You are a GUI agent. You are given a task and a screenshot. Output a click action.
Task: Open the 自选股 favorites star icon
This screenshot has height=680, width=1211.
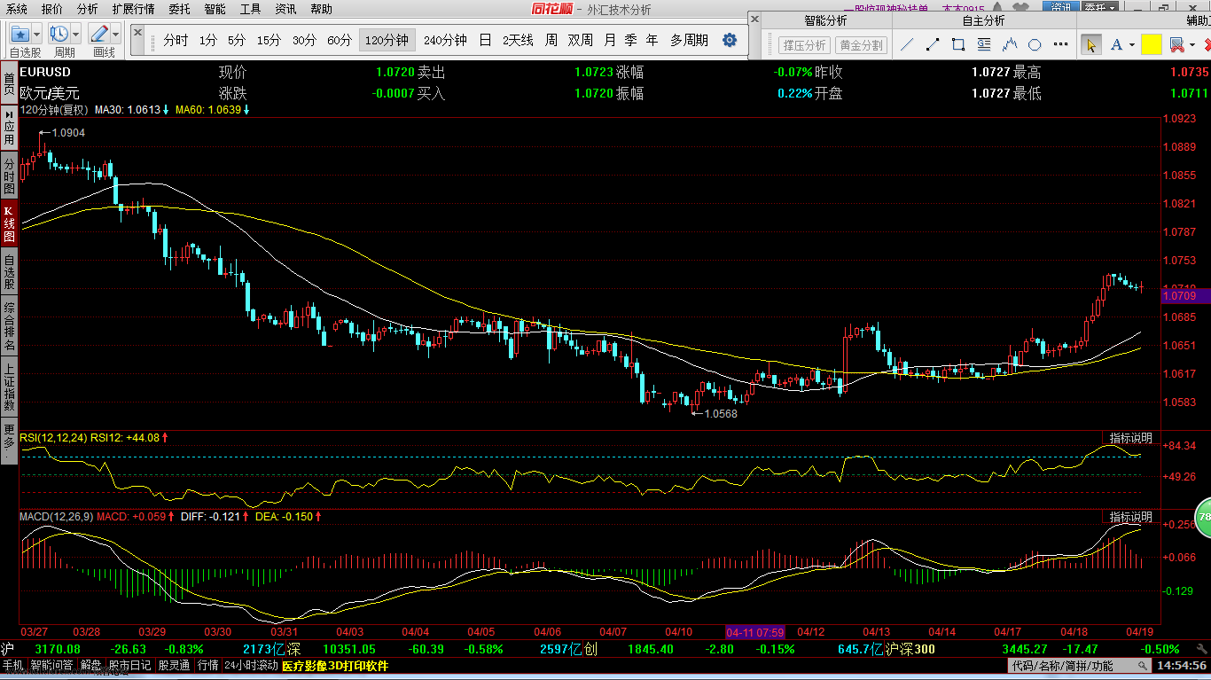pyautogui.click(x=20, y=34)
